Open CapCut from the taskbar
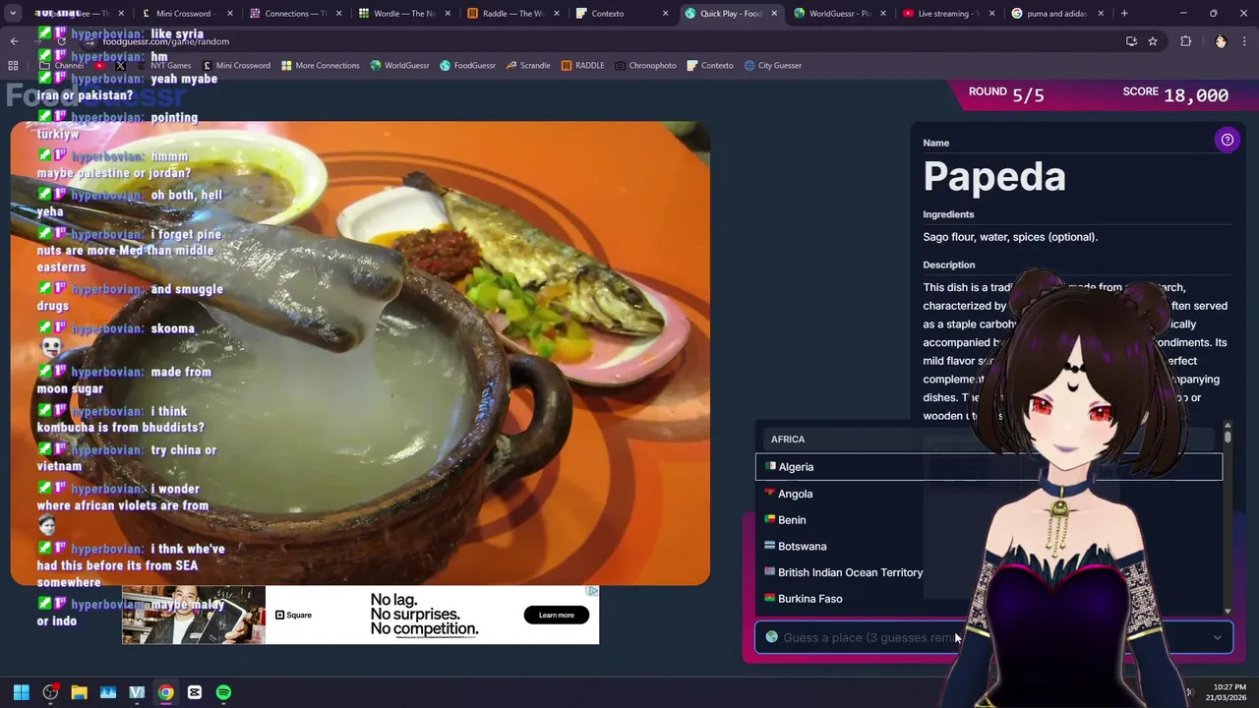 coord(195,692)
